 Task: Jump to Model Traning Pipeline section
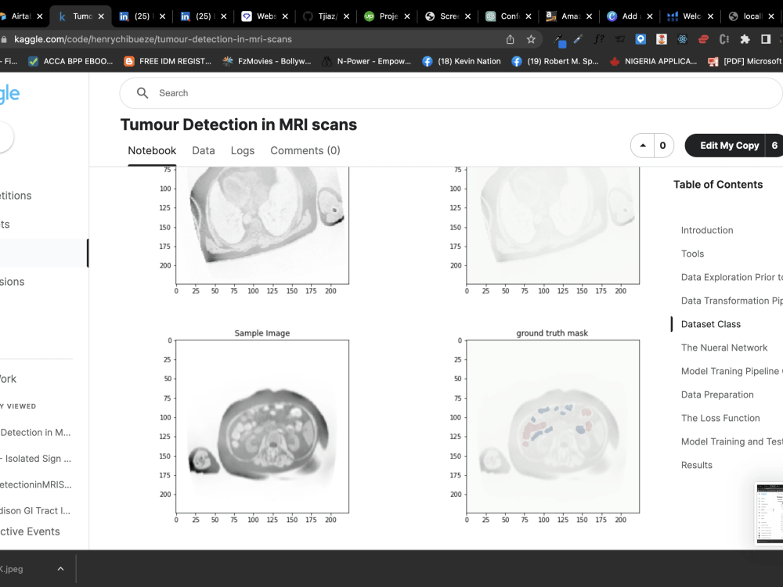tap(731, 371)
